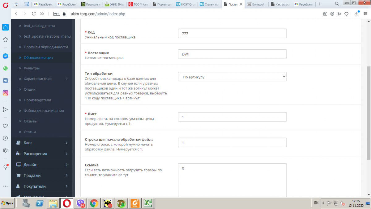Switch to the Статьи по tab
The height and width of the screenshot is (209, 371).
click(210, 4)
